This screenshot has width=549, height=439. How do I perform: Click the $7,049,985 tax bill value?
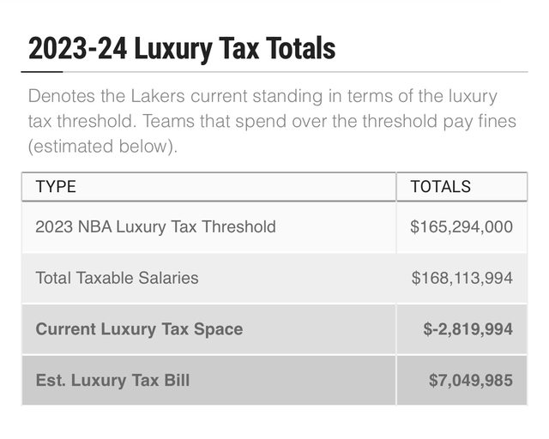(x=471, y=379)
